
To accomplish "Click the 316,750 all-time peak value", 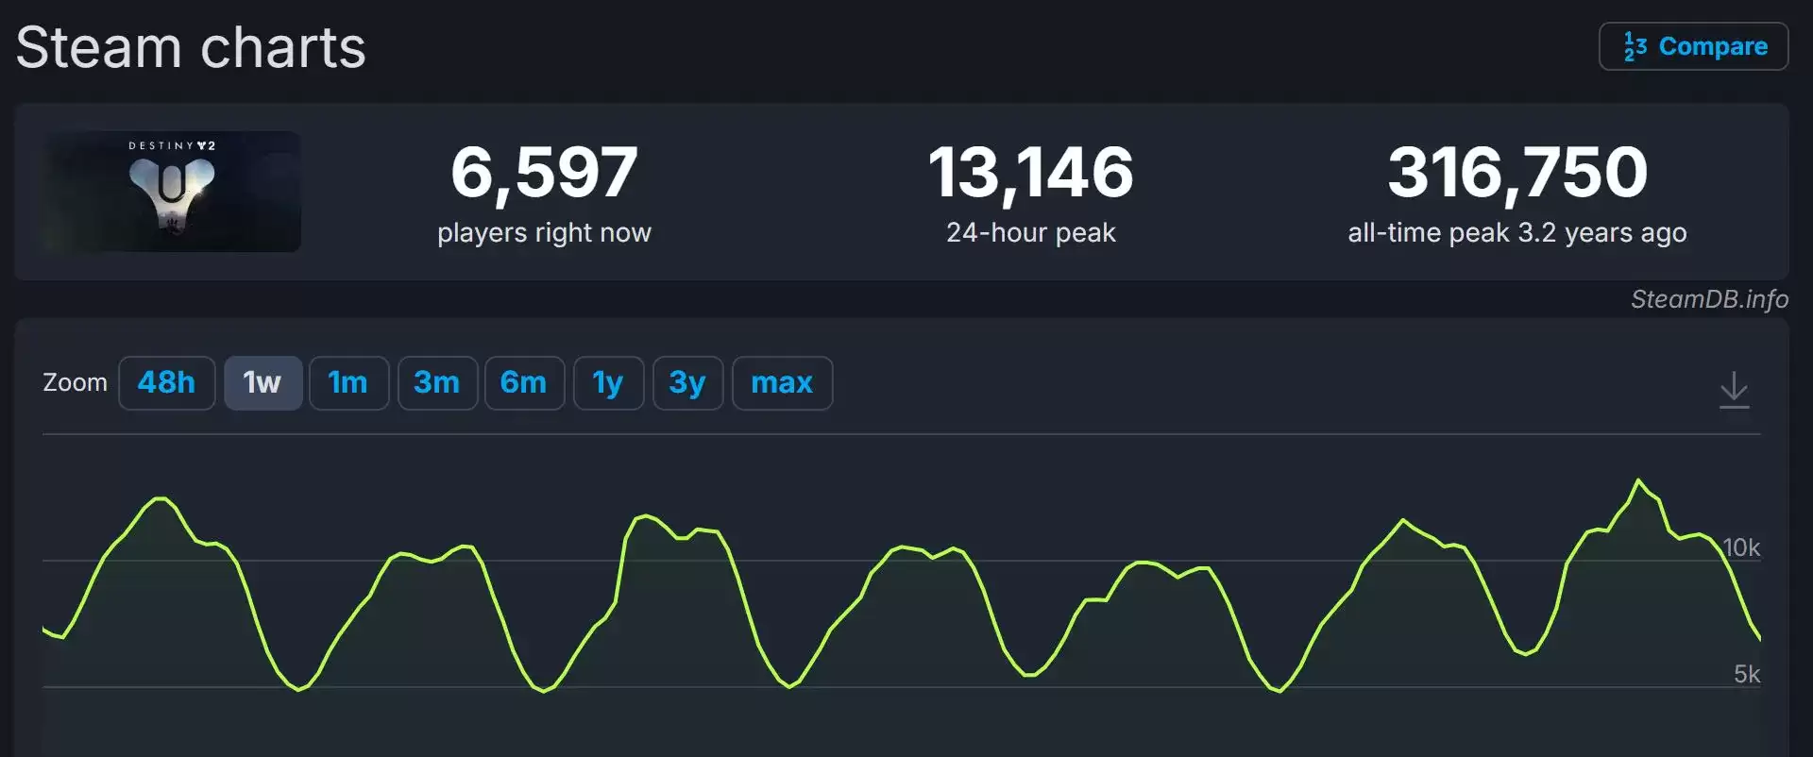I will coord(1517,172).
